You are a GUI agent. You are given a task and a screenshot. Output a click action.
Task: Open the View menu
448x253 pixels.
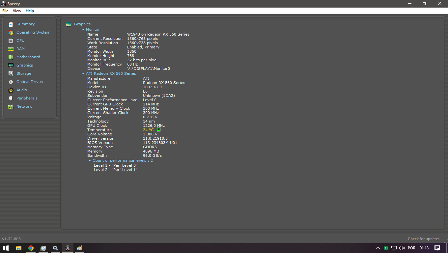click(x=17, y=11)
